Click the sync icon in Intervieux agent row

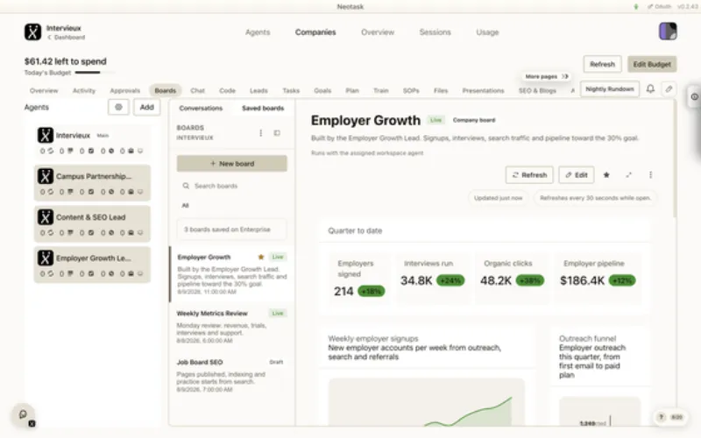51,151
